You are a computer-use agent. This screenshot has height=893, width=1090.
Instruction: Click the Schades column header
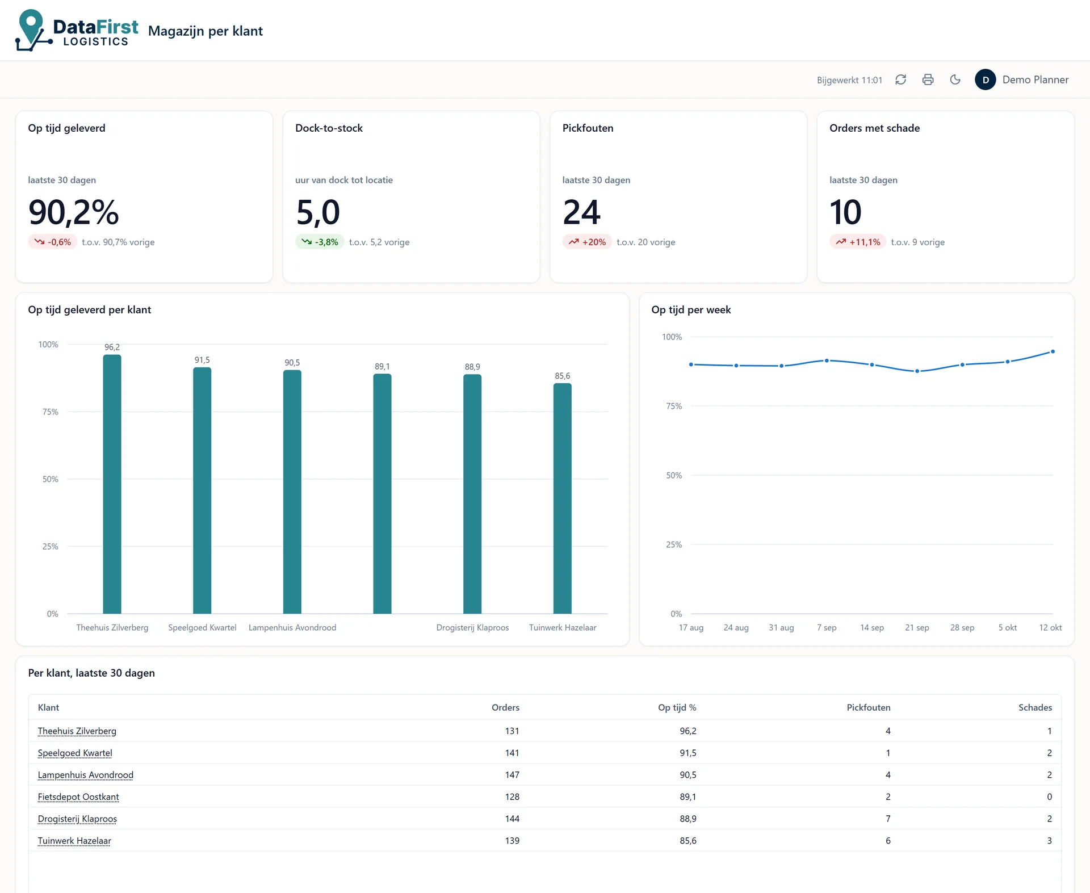coord(1035,707)
